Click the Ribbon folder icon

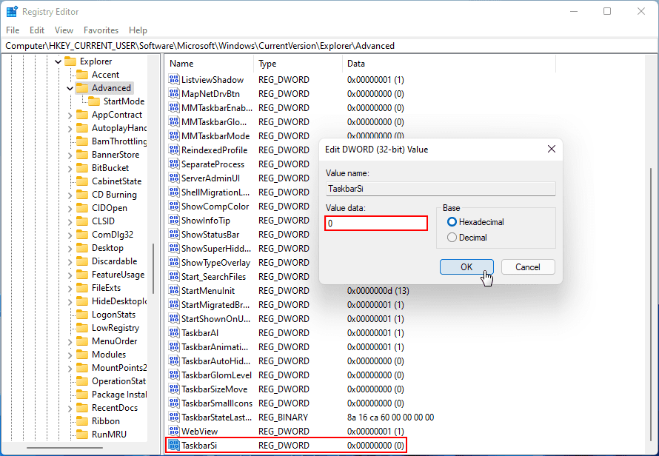tap(82, 420)
